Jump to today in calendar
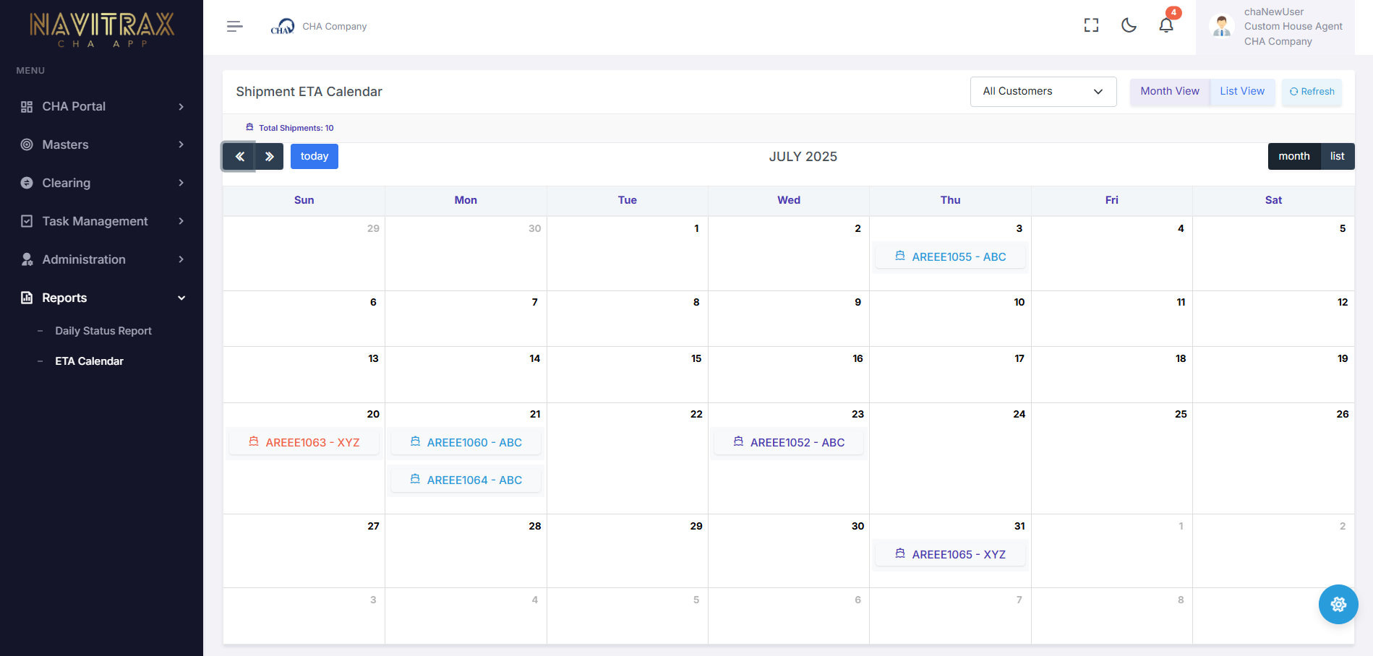 point(314,157)
